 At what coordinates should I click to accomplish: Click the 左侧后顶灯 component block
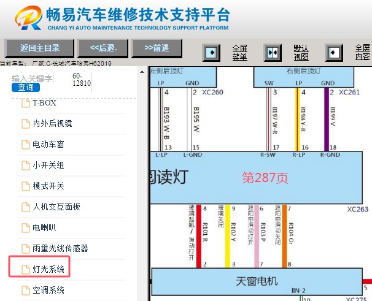pyautogui.click(x=183, y=77)
